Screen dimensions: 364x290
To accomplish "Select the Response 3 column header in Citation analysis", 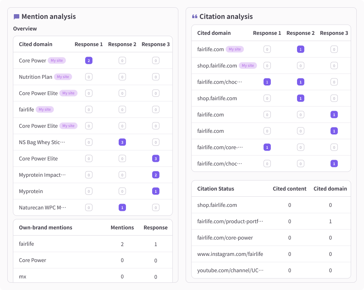I will click(x=334, y=33).
